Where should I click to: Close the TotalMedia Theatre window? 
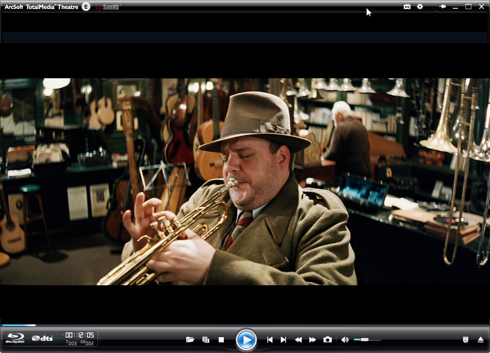(x=481, y=7)
